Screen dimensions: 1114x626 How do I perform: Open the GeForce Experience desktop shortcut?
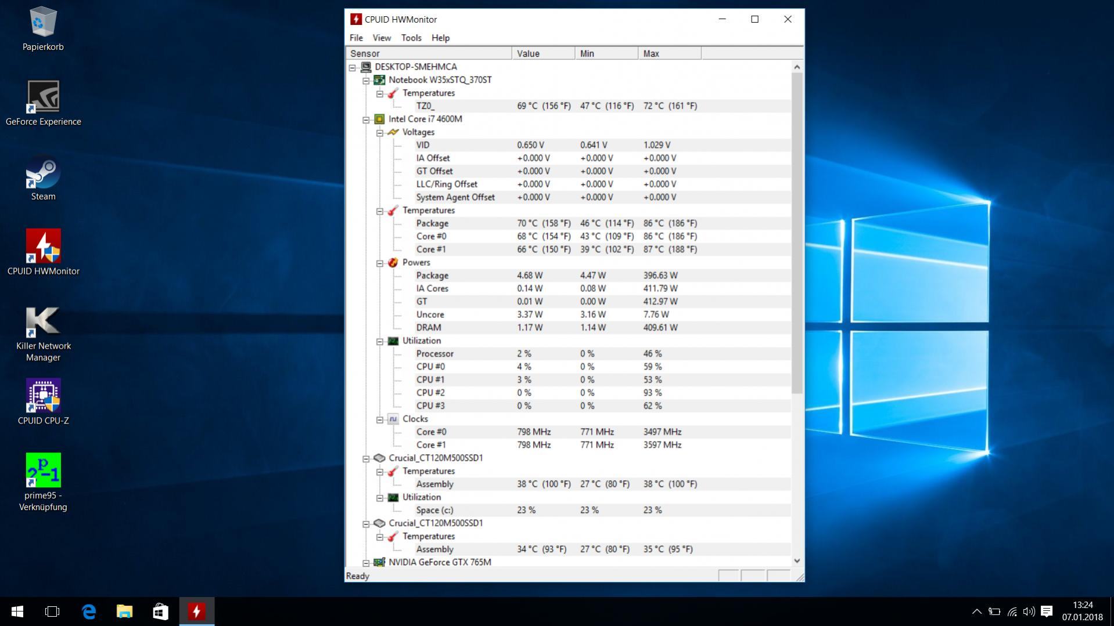point(43,103)
